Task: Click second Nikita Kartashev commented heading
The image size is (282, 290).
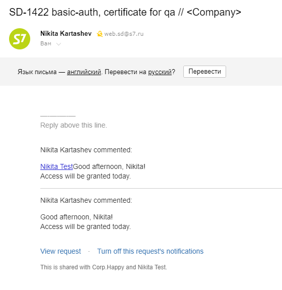Action: 86,200
